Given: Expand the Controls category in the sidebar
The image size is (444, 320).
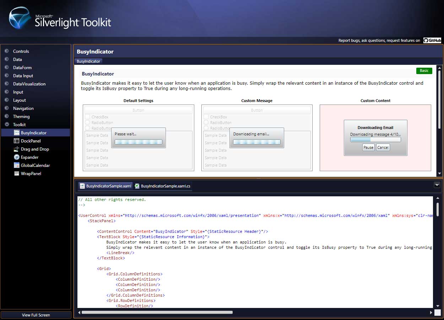Looking at the screenshot, I should pos(7,51).
